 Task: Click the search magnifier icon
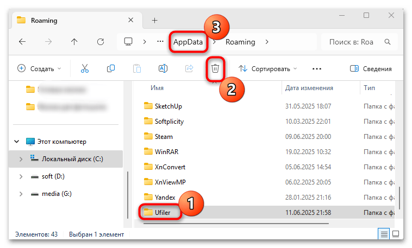click(x=388, y=42)
